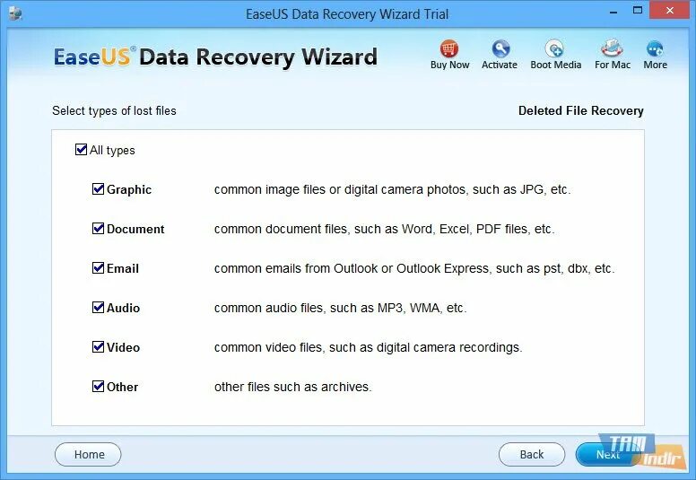This screenshot has width=696, height=480.
Task: Minimize the Data Recovery Wizard window
Action: click(x=613, y=12)
